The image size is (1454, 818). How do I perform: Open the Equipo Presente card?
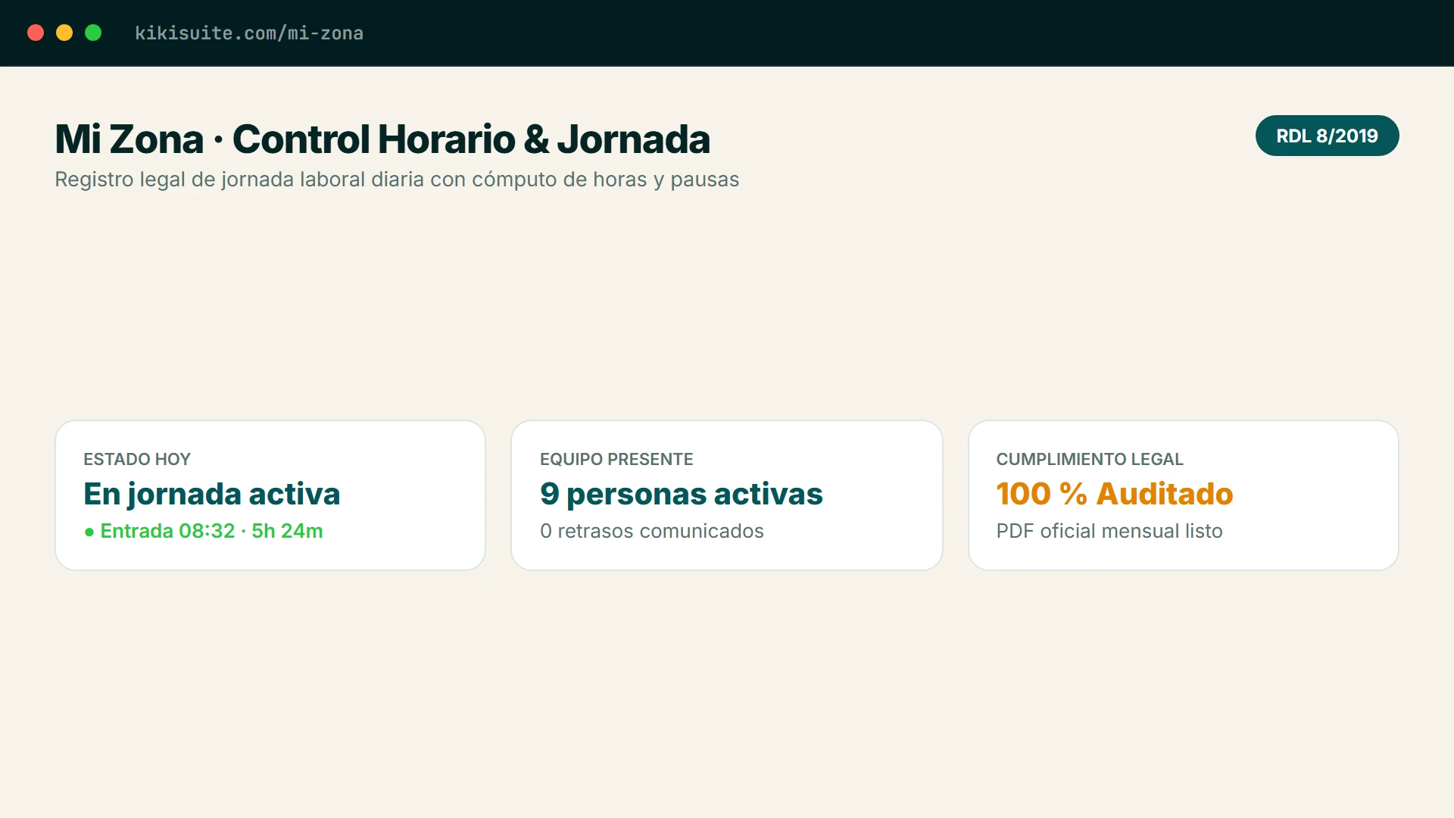[x=727, y=495]
